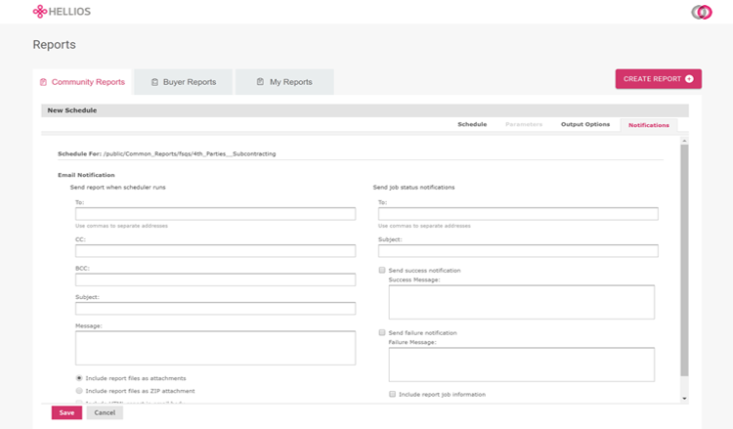Enable Send failure notification checkbox

(x=382, y=332)
